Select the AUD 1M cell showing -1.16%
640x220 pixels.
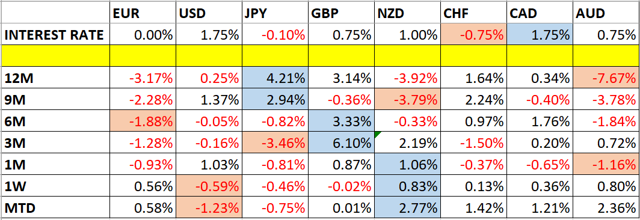click(606, 165)
